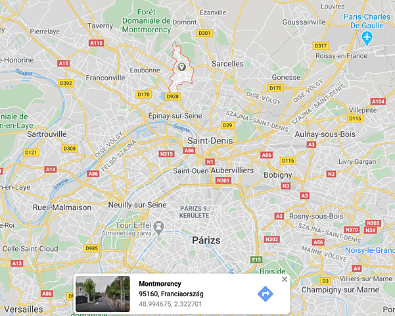Click the Montmorency location pin marker
This screenshot has height=316, width=395.
click(181, 67)
